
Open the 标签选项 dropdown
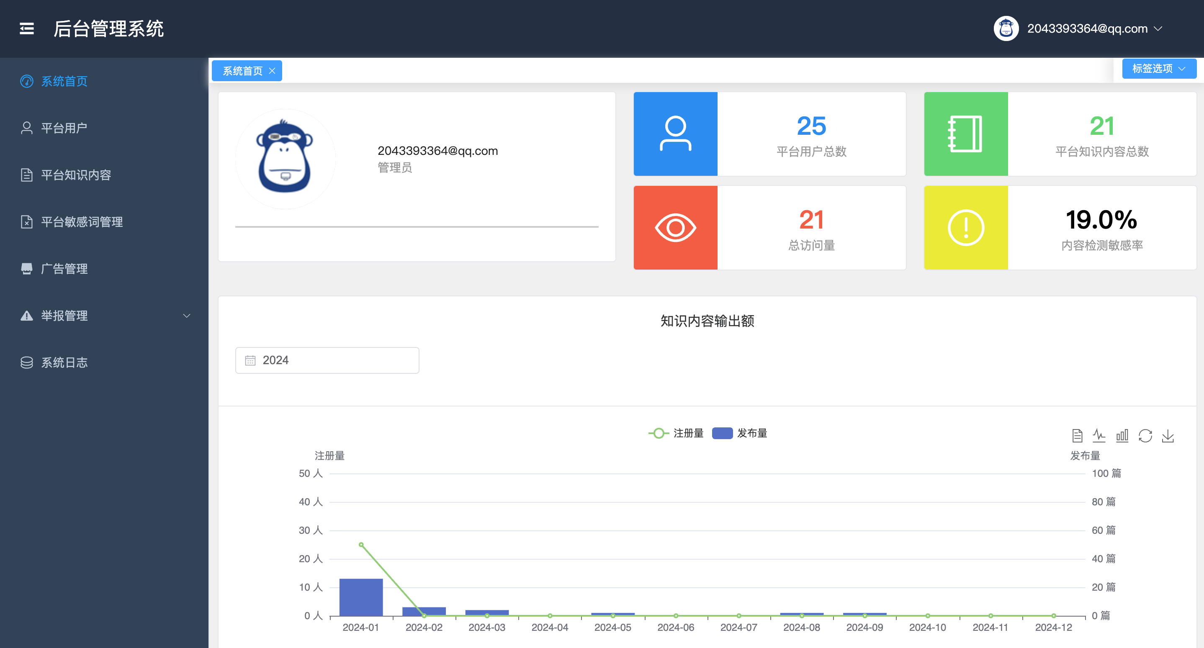[1159, 69]
